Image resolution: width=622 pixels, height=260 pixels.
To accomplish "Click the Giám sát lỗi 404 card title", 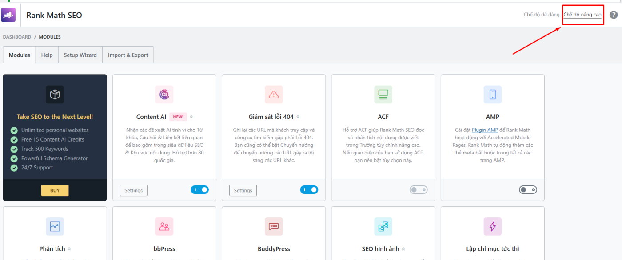I will (271, 117).
